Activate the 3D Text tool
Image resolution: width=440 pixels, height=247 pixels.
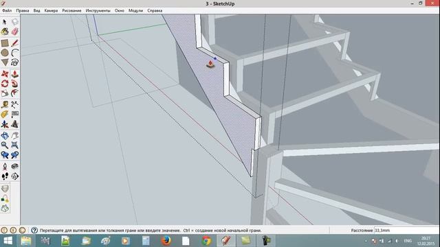(x=14, y=124)
